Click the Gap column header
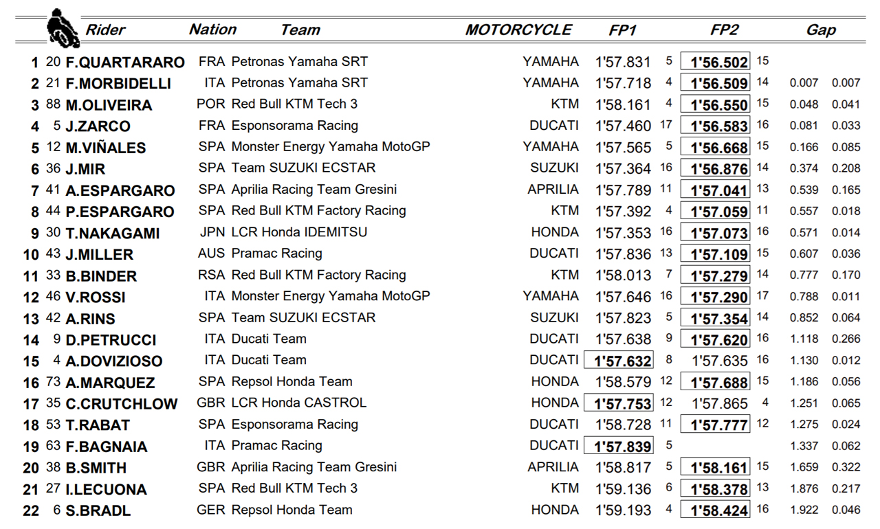The image size is (880, 529). click(821, 30)
